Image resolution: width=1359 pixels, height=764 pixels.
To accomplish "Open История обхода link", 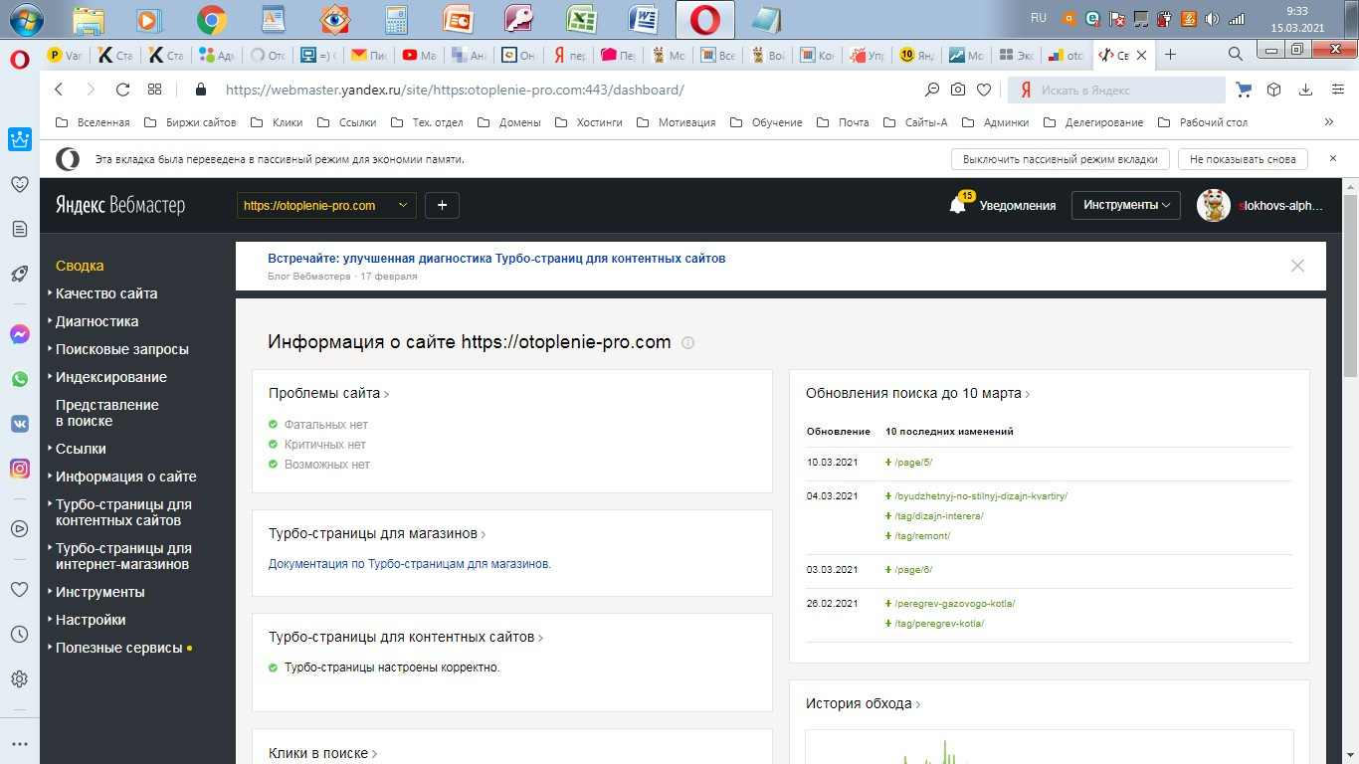I will (863, 703).
